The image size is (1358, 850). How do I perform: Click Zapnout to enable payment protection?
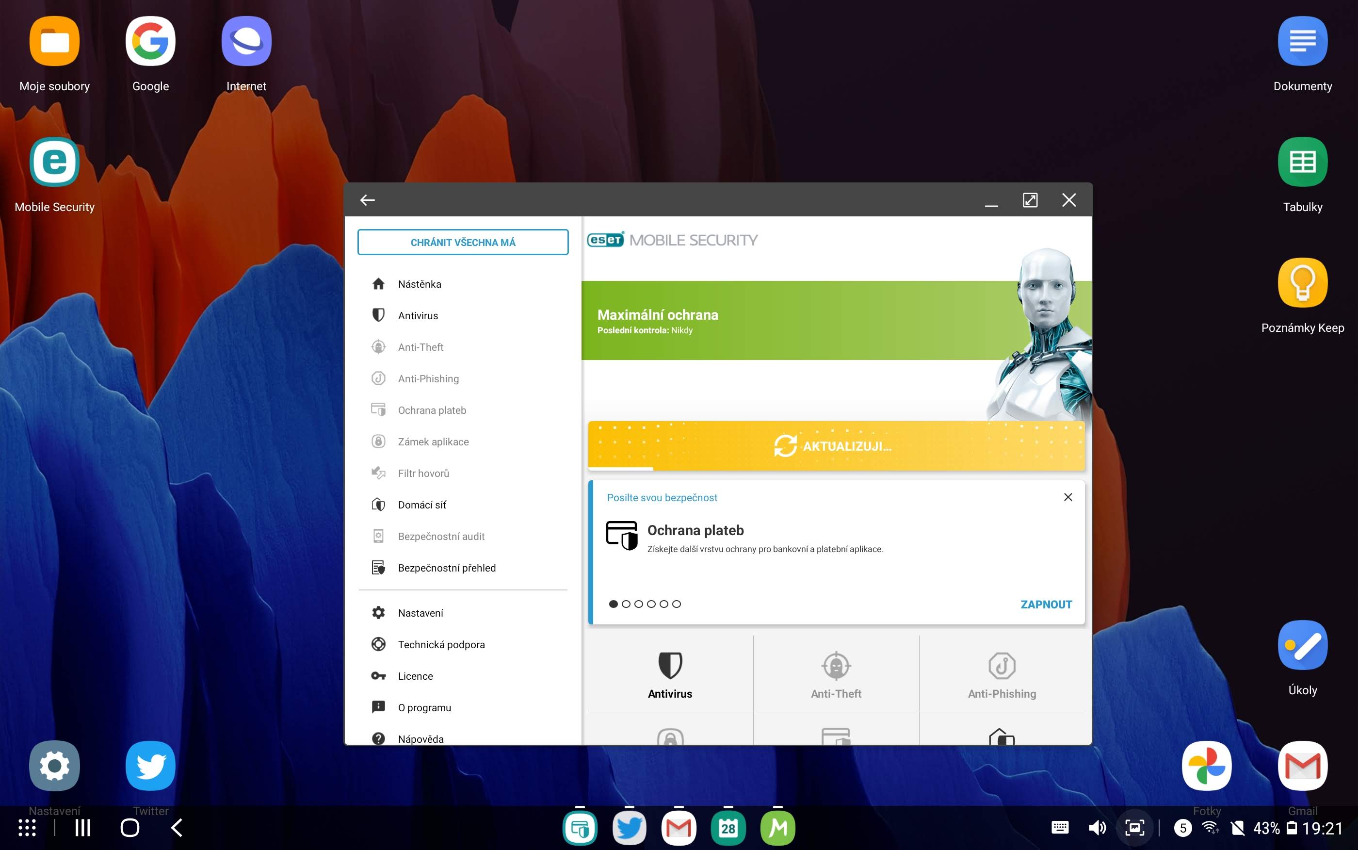click(1046, 605)
